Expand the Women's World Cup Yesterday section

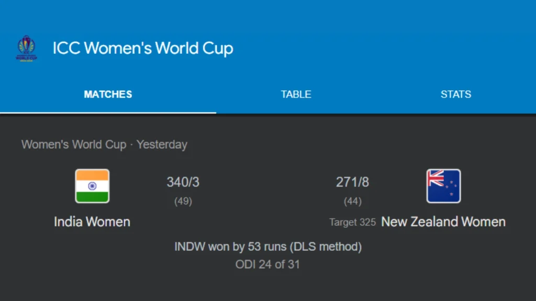pyautogui.click(x=104, y=145)
